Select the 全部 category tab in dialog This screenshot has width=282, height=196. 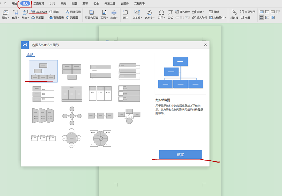(30, 55)
